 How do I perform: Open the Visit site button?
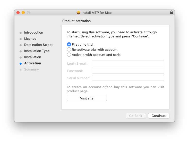pos(87,98)
